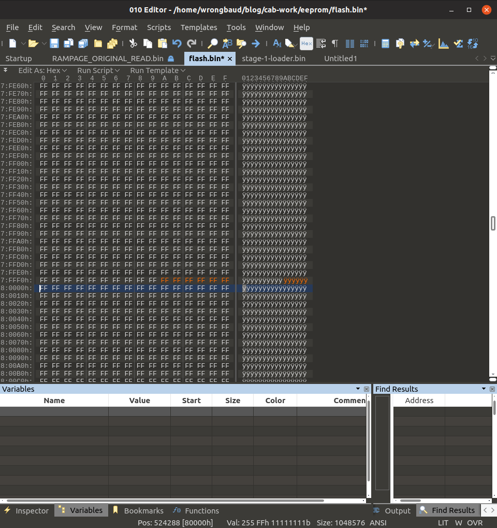Click the Goto arrow icon
This screenshot has width=497, height=528.
tap(255, 44)
